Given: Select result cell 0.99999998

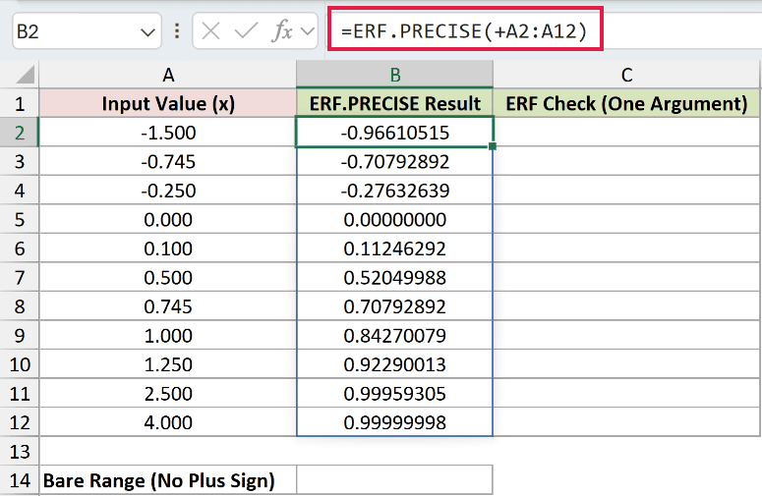Looking at the screenshot, I should tap(394, 422).
